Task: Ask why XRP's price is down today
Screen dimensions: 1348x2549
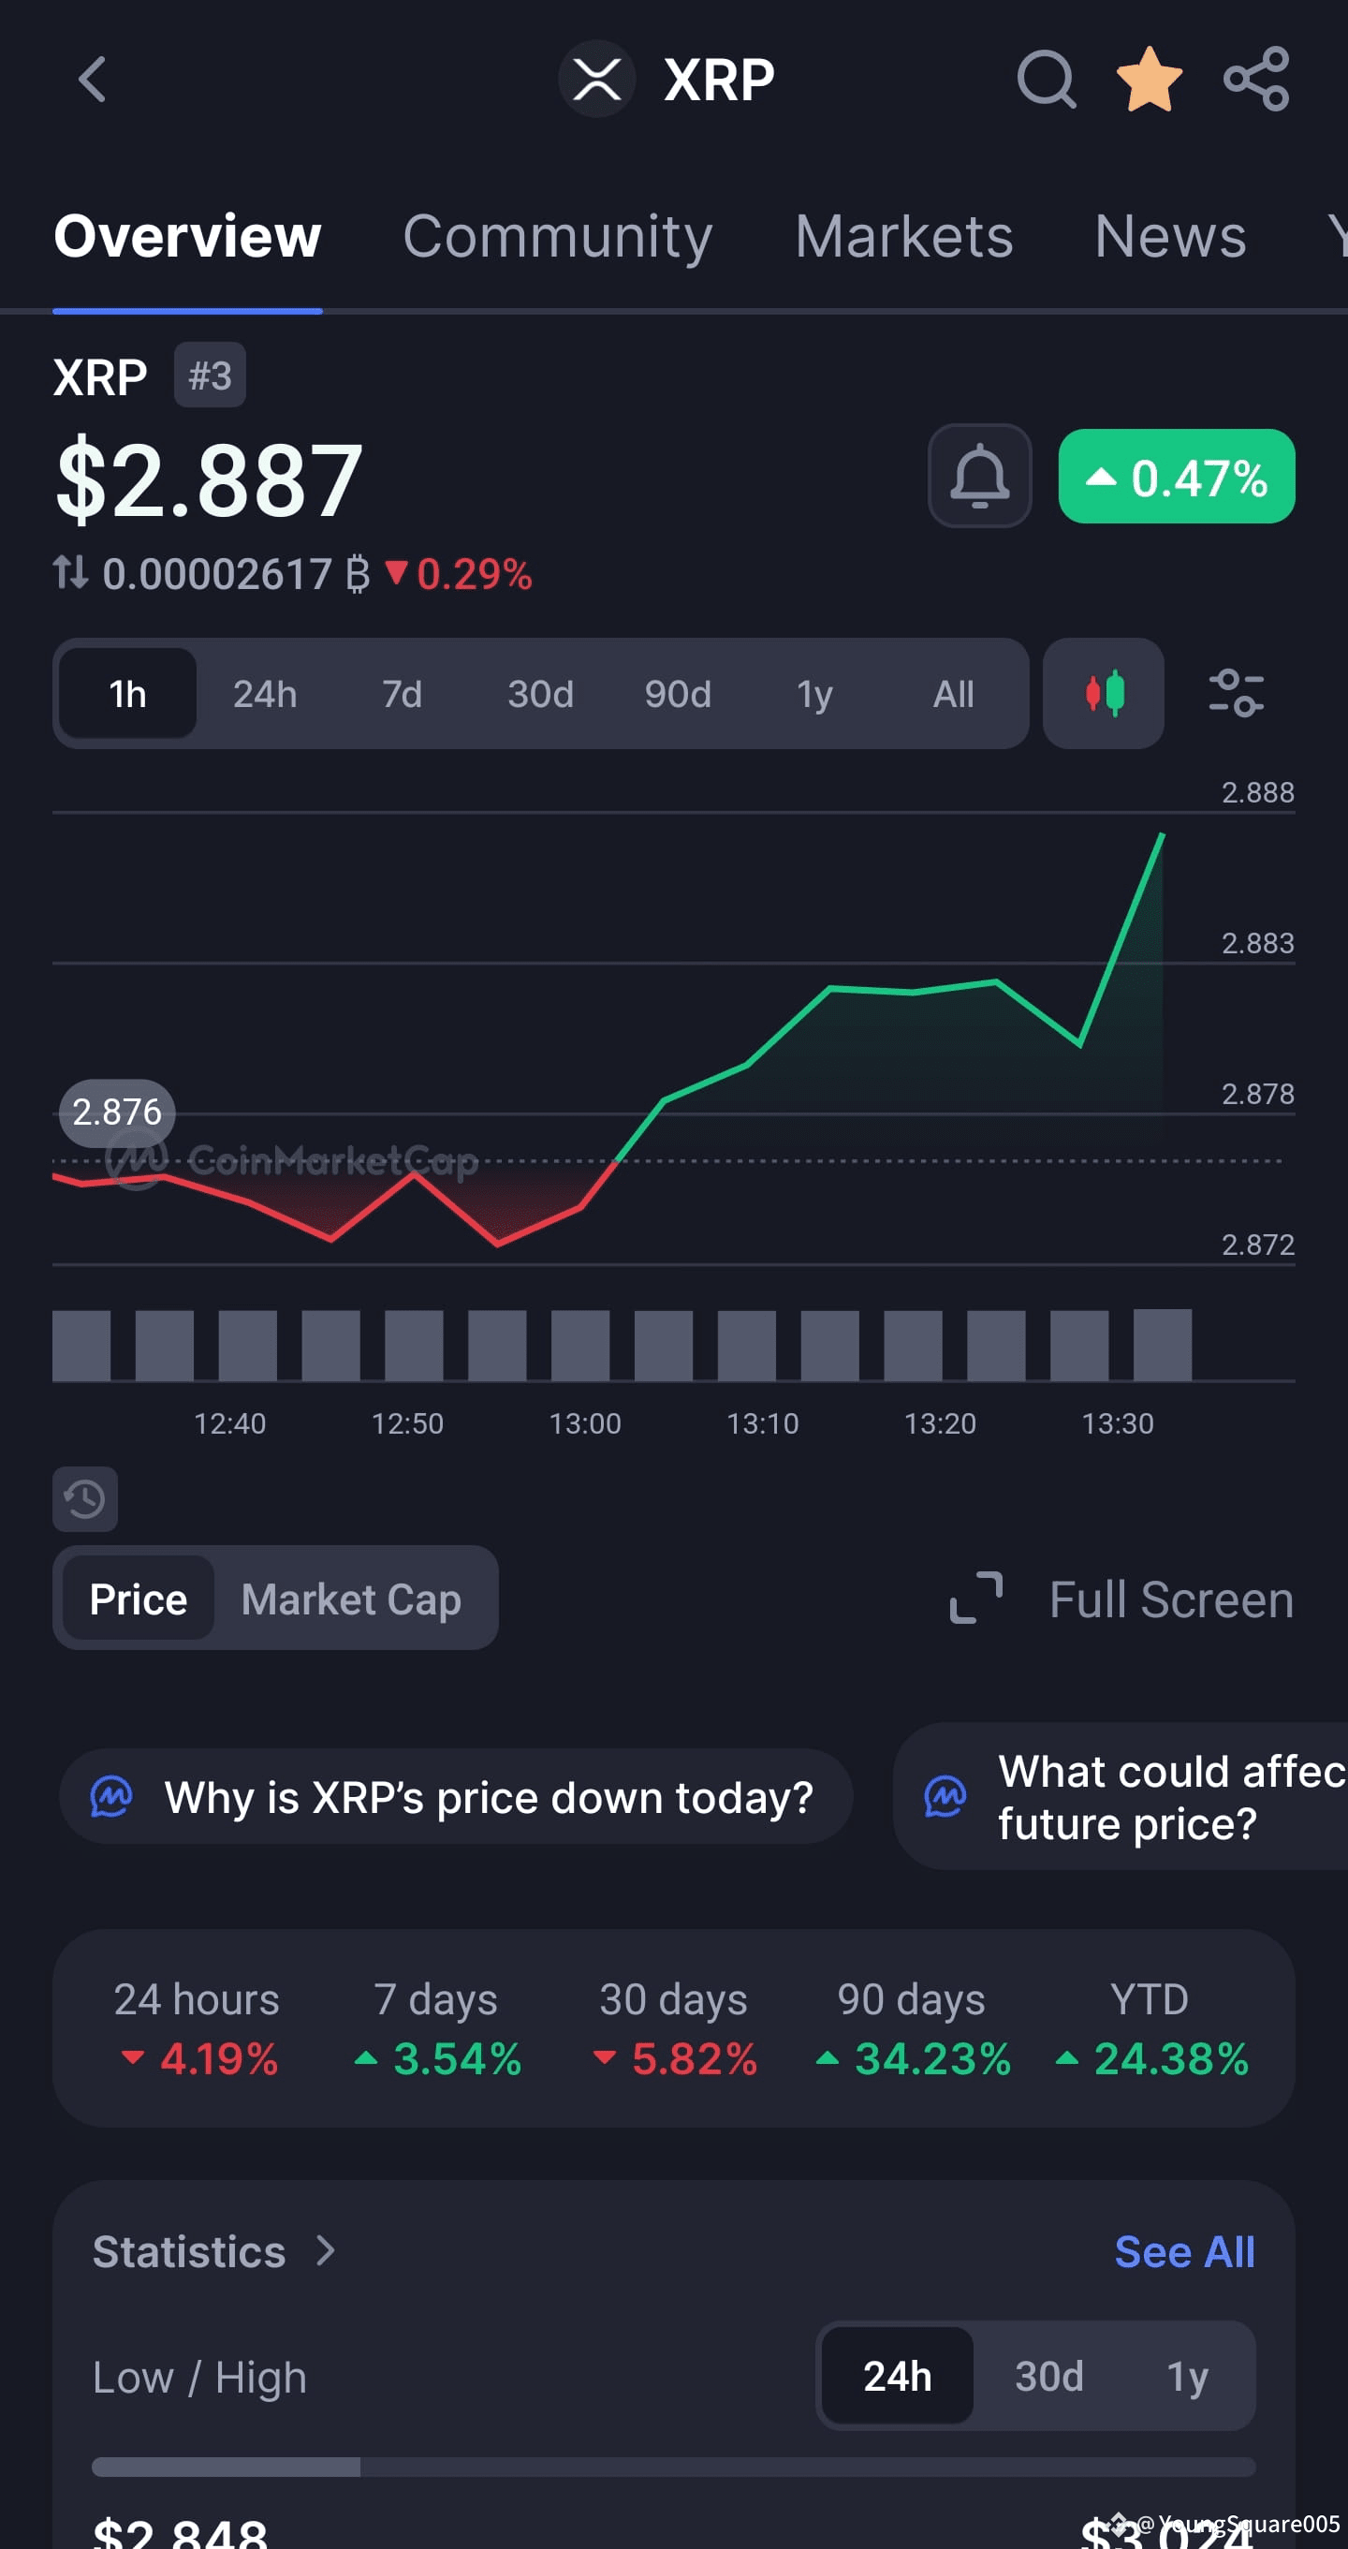Action: coord(456,1797)
